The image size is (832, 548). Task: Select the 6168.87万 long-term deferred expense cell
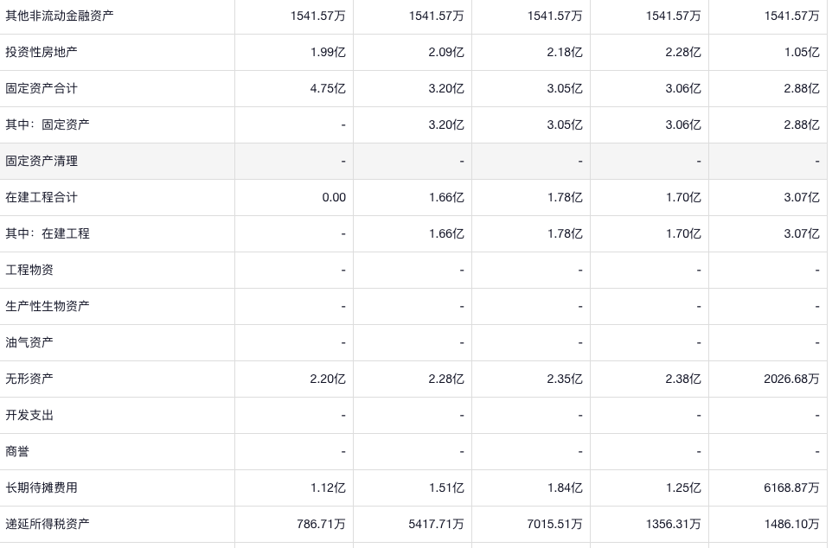pyautogui.click(x=791, y=487)
